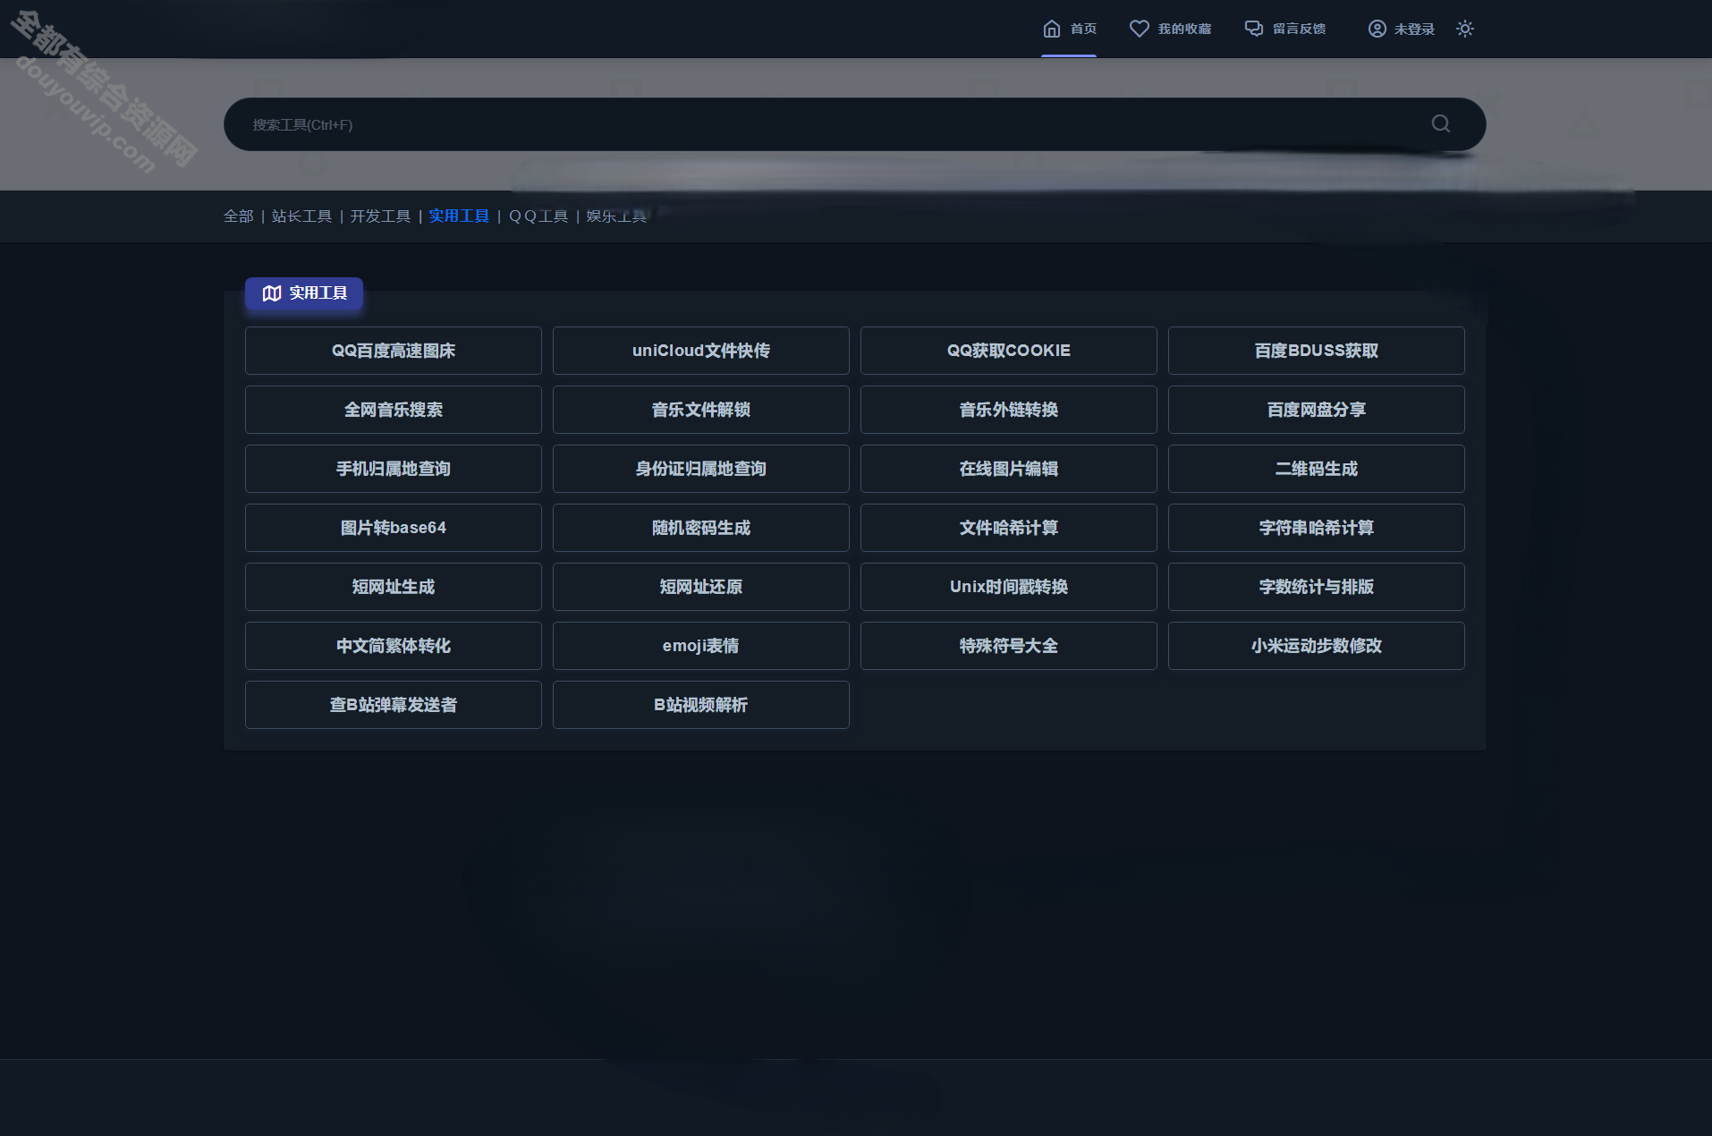Select the QQ工具 category tab
Screen dimensions: 1712x1136
(x=538, y=216)
